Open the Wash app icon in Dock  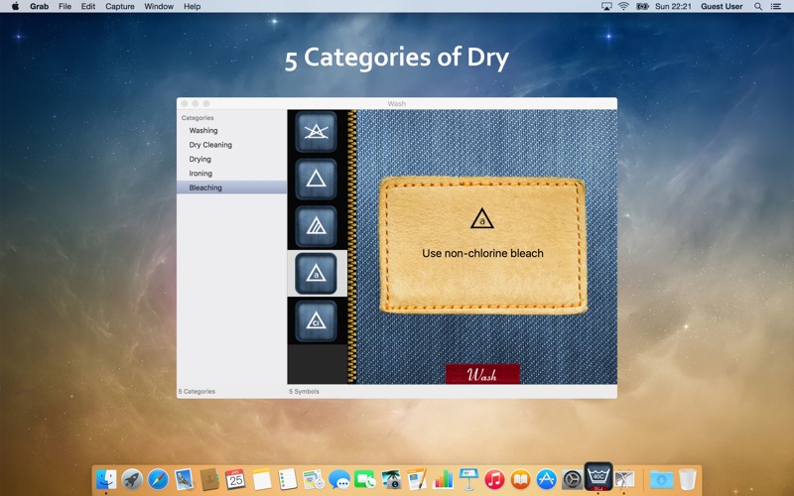point(597,477)
